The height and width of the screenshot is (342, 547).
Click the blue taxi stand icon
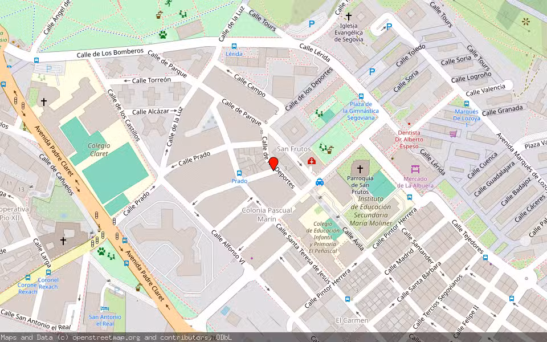click(320, 182)
